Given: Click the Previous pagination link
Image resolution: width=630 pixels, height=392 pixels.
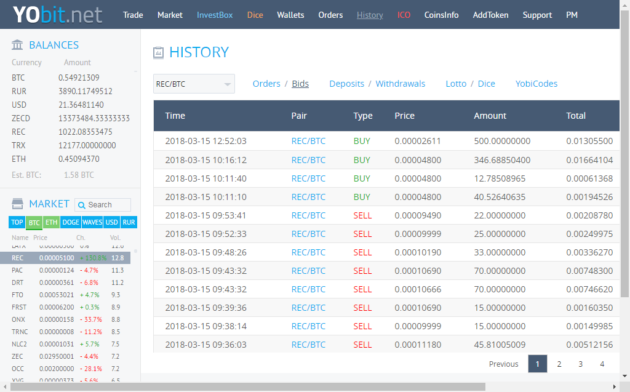Looking at the screenshot, I should coord(503,364).
